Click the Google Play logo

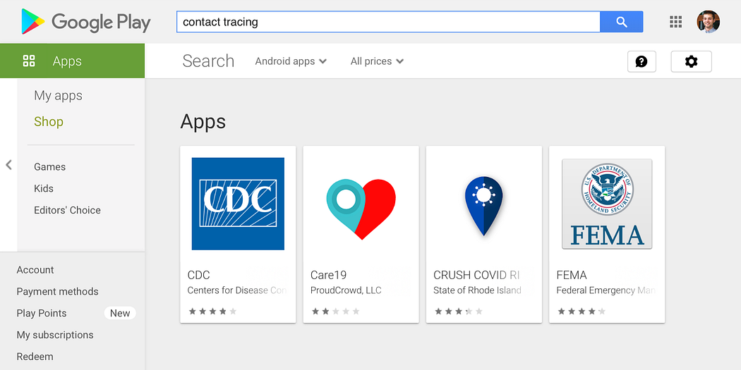coord(86,22)
